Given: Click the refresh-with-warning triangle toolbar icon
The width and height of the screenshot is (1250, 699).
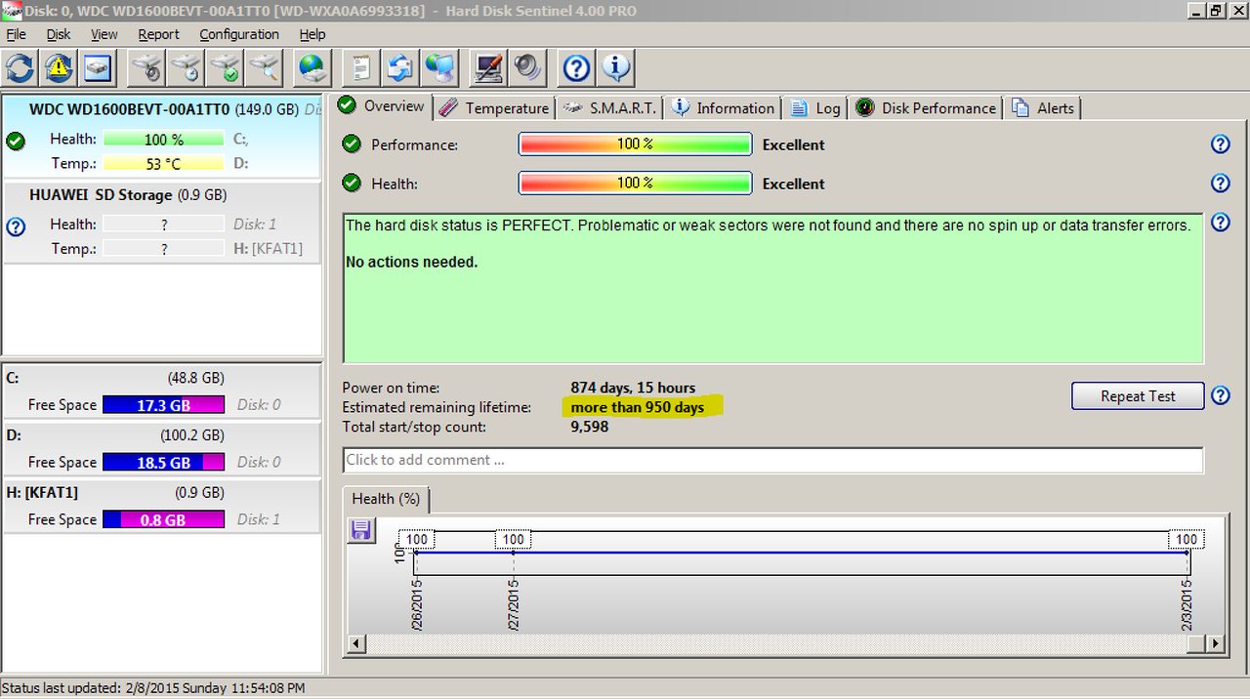Looking at the screenshot, I should click(59, 67).
